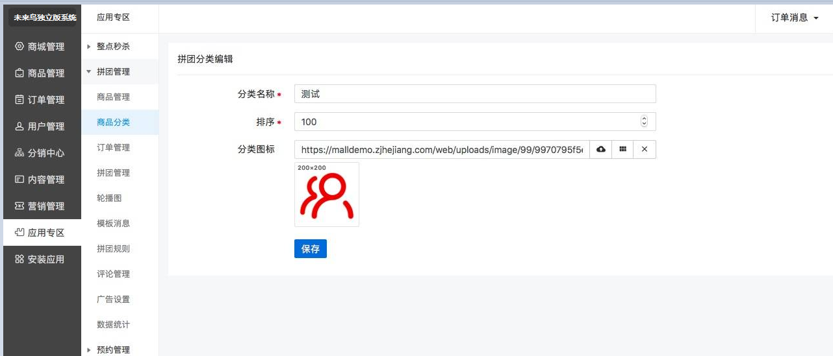Open the 拼团管理 submenu item below 订单管理

120,173
